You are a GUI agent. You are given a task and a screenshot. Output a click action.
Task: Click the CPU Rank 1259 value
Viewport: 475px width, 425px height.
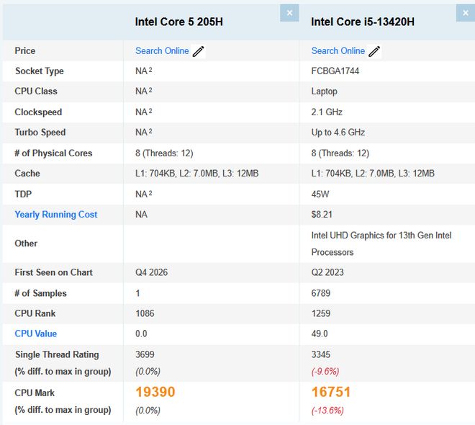[321, 313]
